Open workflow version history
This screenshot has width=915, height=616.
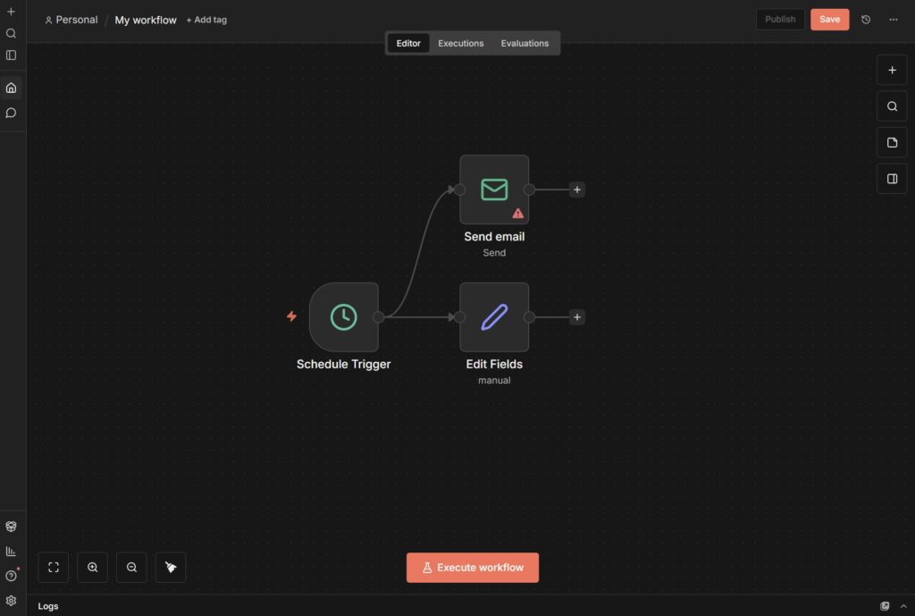[x=866, y=20]
